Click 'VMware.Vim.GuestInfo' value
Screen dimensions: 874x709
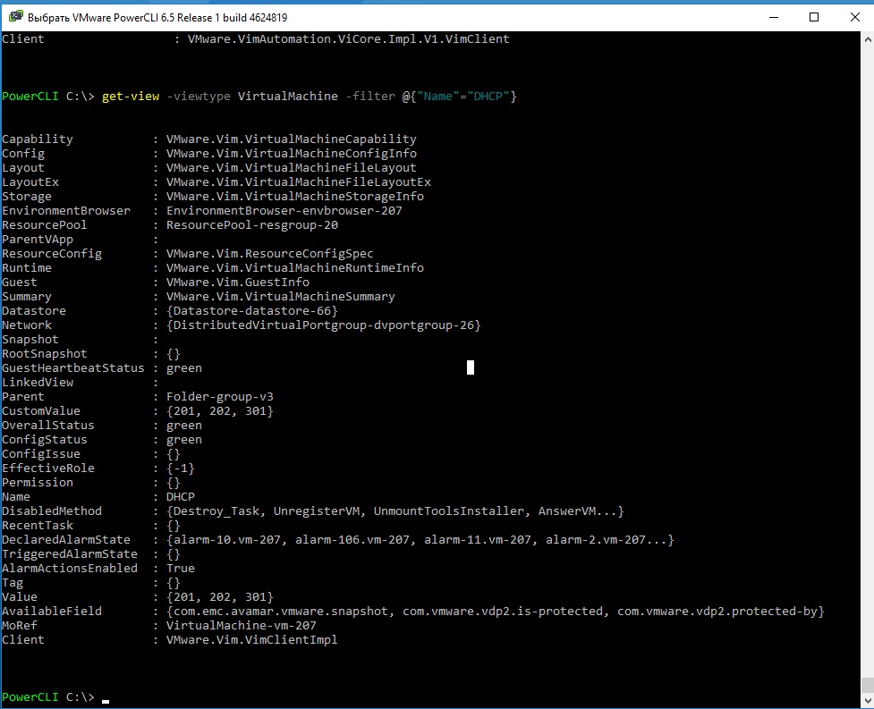point(237,283)
